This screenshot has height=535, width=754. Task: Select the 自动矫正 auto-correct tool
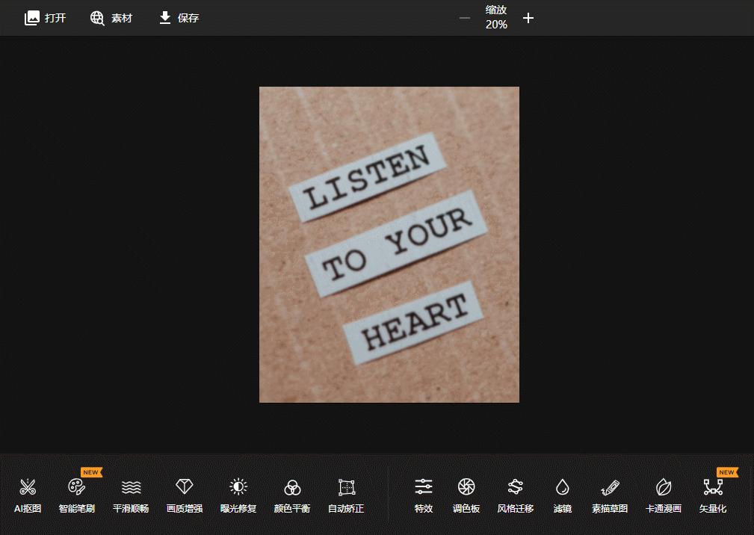pyautogui.click(x=346, y=494)
